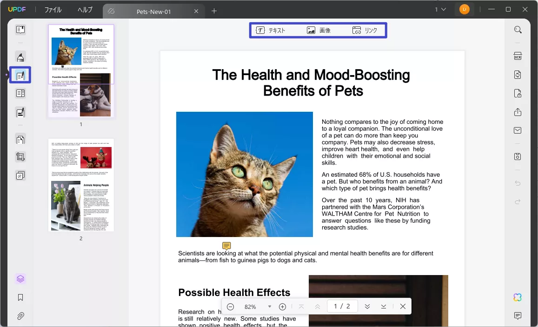Click paragraph starting 'An estimated 68%'
This screenshot has height=327, width=538.
pos(382,181)
